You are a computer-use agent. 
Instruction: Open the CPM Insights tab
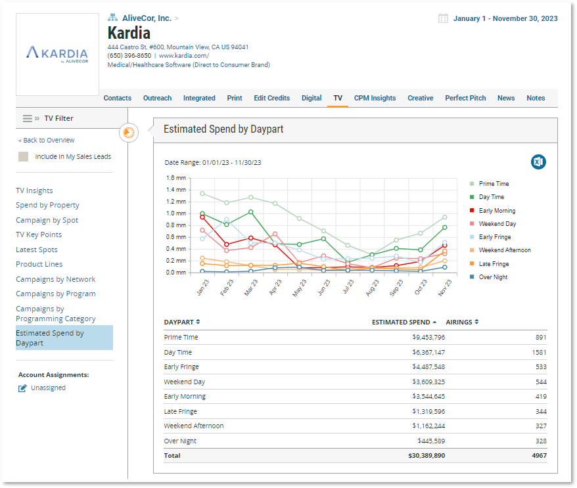pyautogui.click(x=375, y=98)
